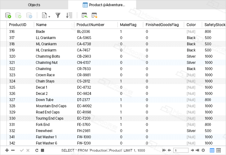Select the cell 'Decal 2'

(42, 93)
